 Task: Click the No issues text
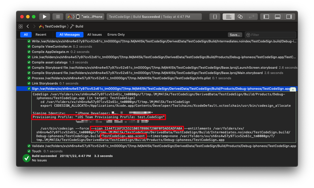pyautogui.click(x=39, y=160)
